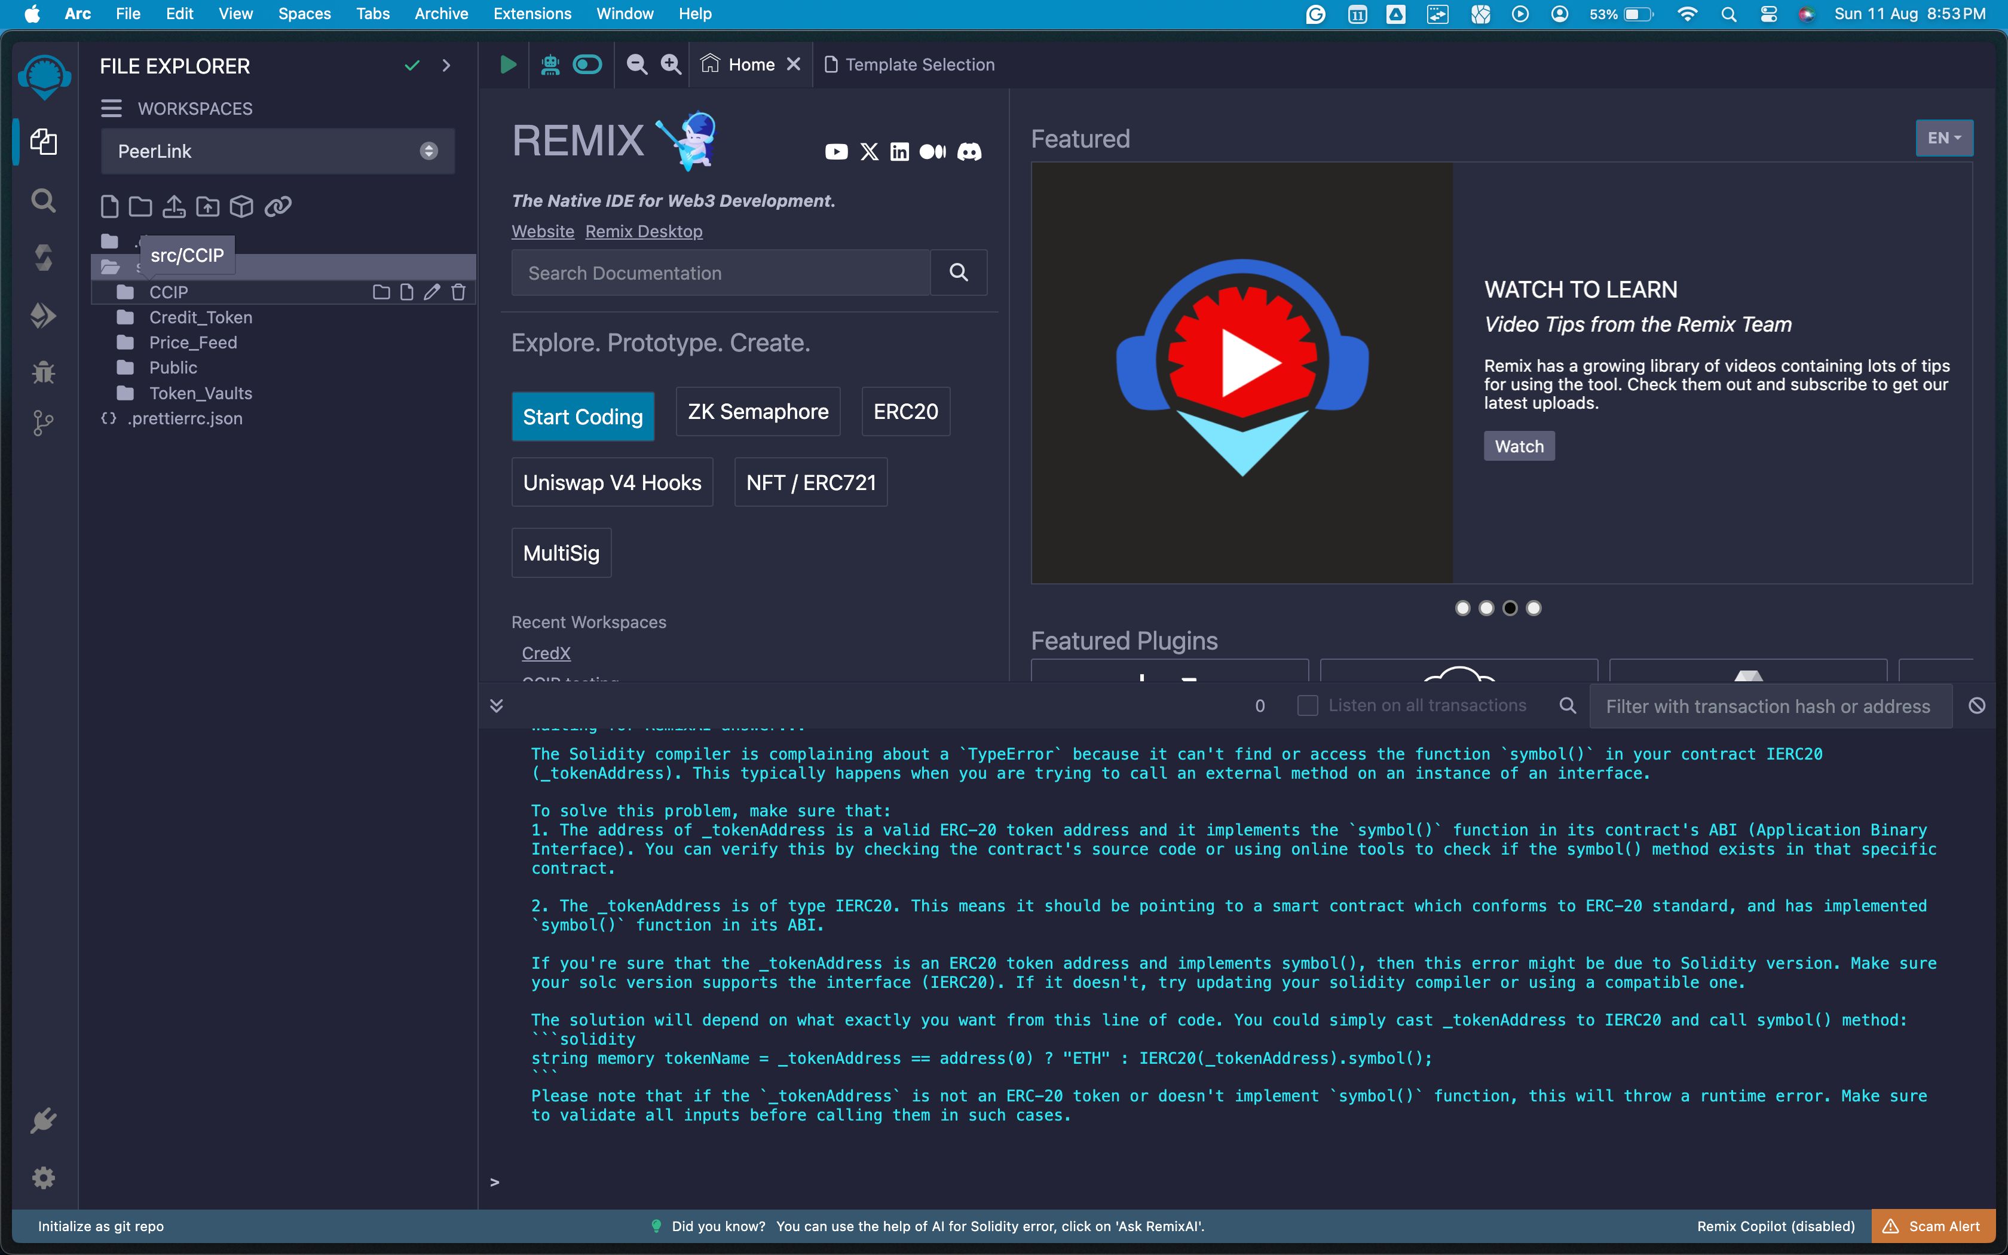
Task: Open the Debugger bug icon
Action: tap(43, 373)
